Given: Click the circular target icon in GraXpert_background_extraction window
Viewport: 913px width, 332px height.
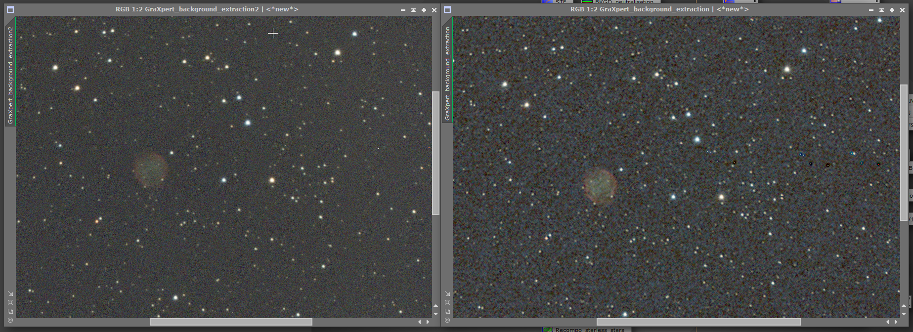Looking at the screenshot, I should (x=447, y=320).
